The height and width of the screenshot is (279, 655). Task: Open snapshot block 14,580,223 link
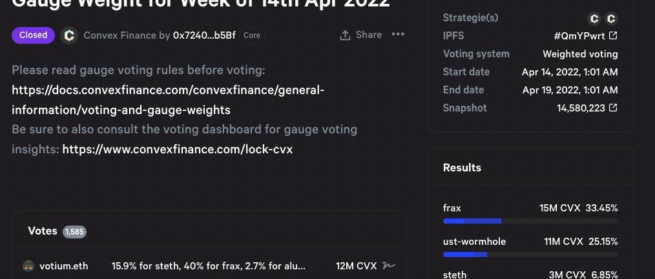(x=587, y=108)
